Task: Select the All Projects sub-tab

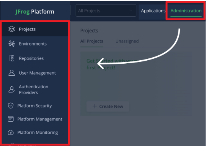Action: pos(92,41)
